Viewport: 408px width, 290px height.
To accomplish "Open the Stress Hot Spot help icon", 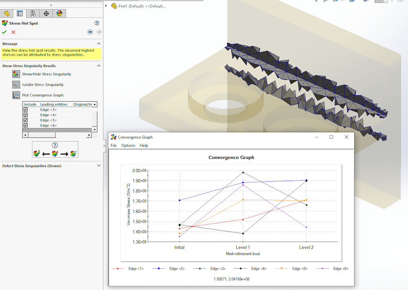I will 97,23.
